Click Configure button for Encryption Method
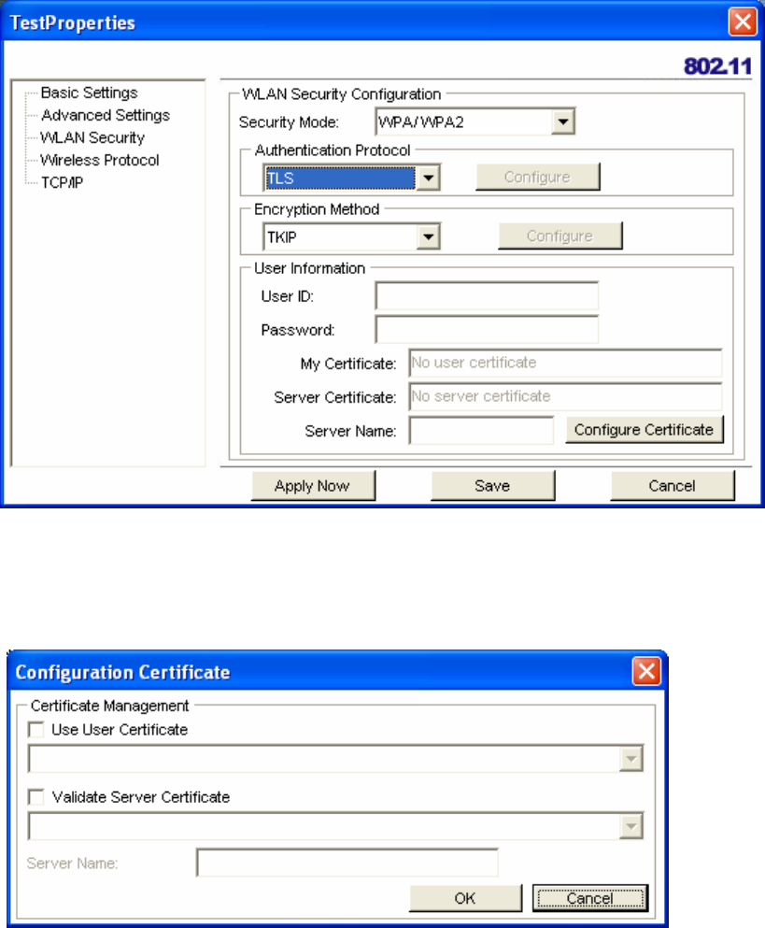The image size is (765, 928). [x=560, y=236]
